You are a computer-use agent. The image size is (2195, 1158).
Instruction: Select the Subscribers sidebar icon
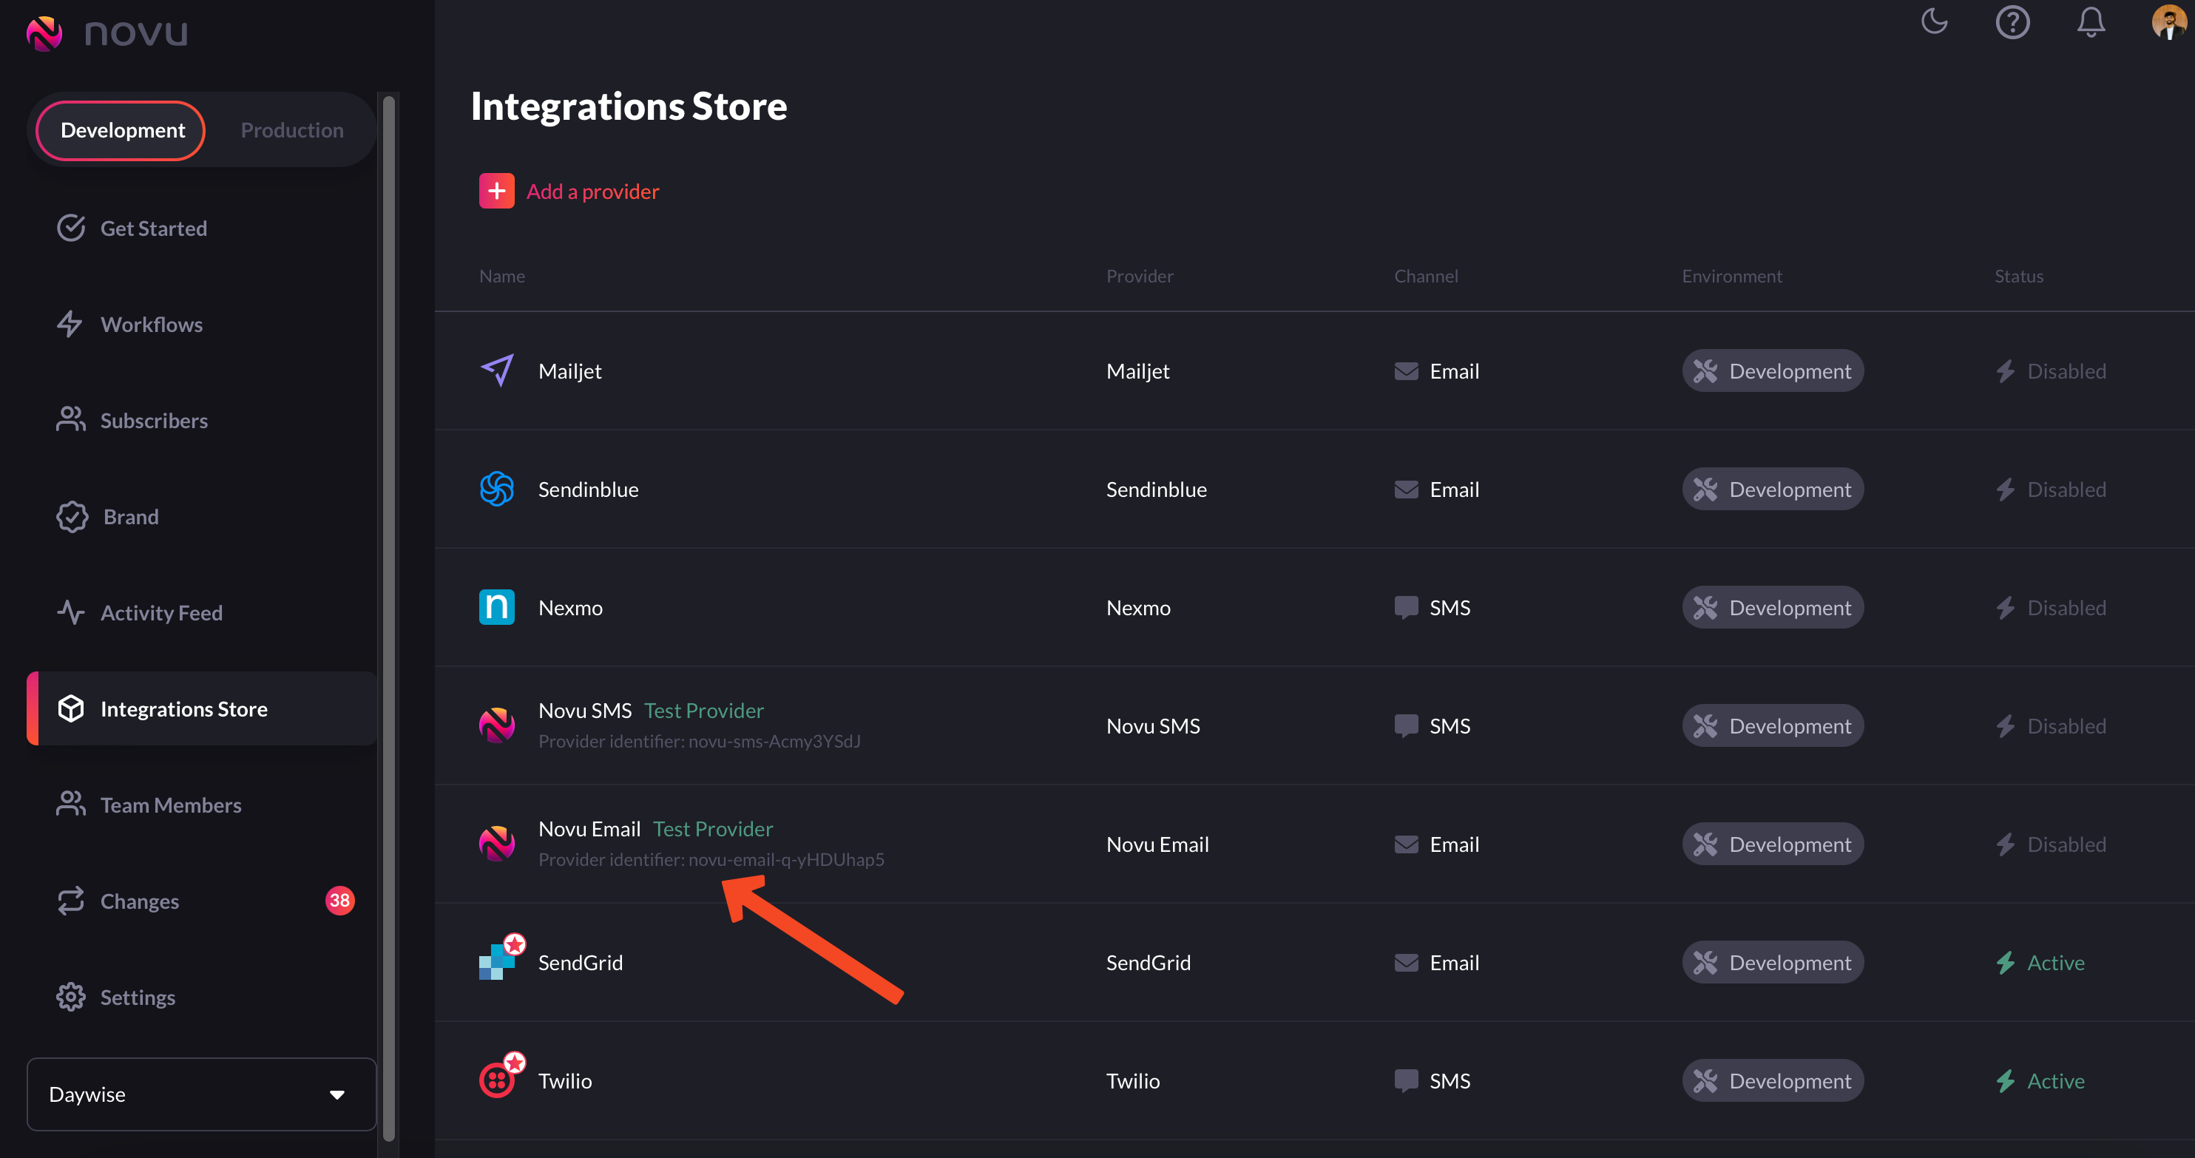(72, 419)
